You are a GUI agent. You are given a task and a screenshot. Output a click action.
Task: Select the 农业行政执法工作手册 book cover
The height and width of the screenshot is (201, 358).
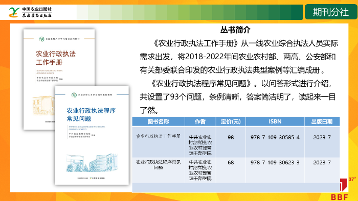point(59,80)
